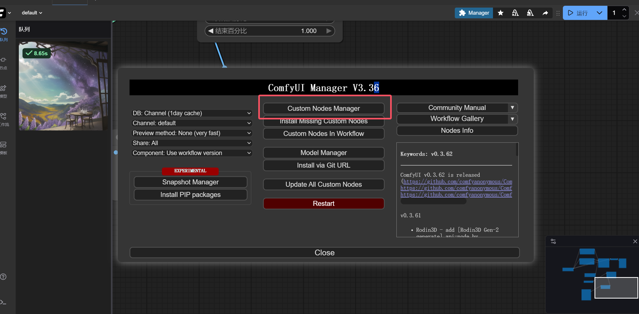Open the Manager puzzle button
Viewport: 639px width, 314px height.
coord(474,13)
